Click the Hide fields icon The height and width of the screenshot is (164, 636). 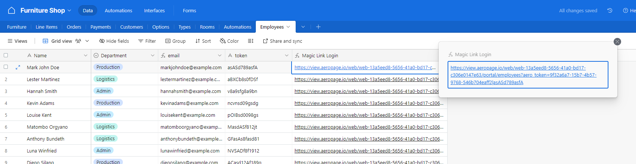pyautogui.click(x=102, y=41)
